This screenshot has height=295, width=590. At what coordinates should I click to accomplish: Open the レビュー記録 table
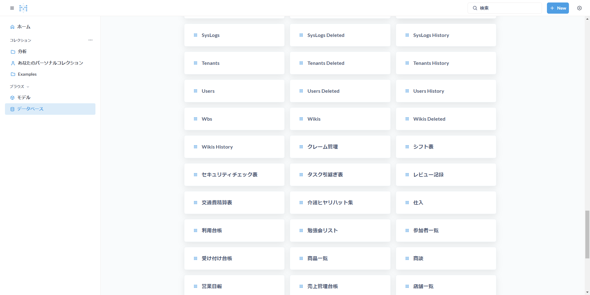tap(446, 175)
